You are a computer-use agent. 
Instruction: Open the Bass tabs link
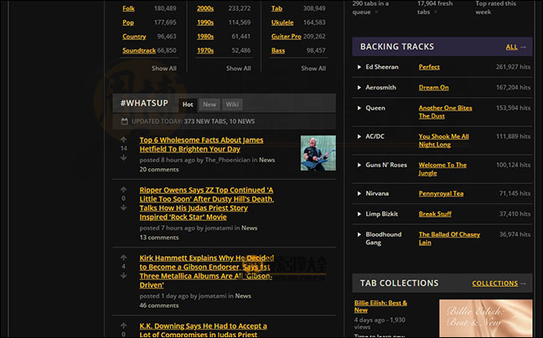click(278, 50)
